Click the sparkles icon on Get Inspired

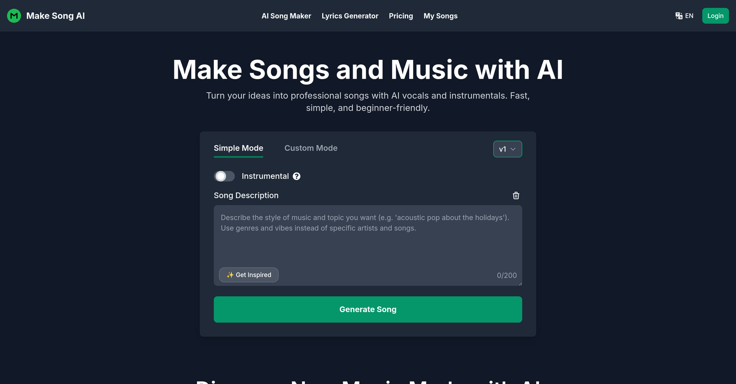(x=230, y=274)
